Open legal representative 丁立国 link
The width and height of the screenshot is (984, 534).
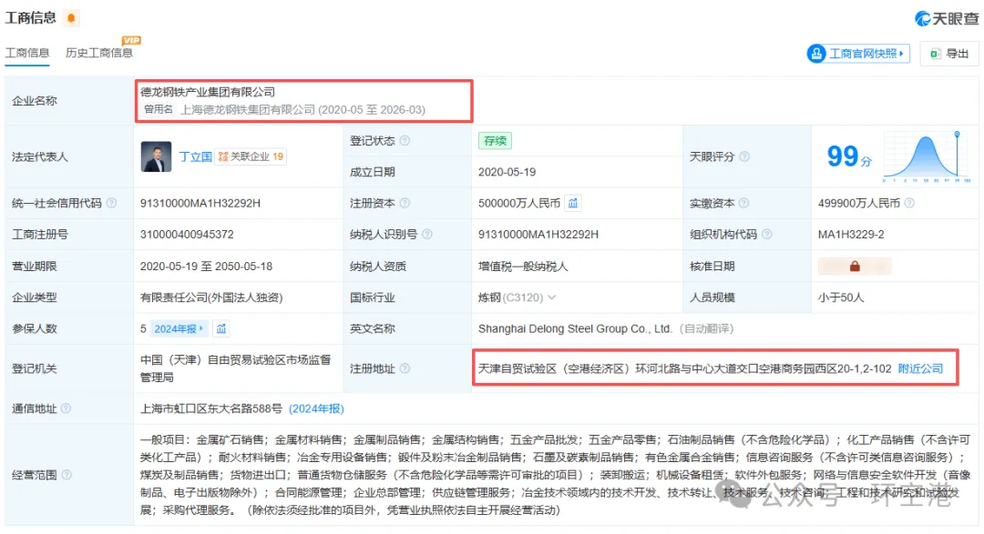195,156
